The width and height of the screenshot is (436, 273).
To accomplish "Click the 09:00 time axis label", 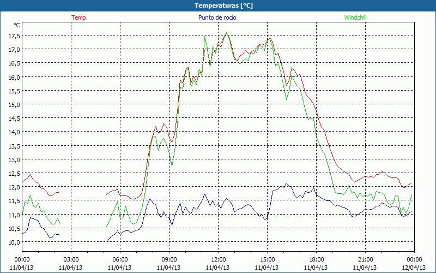I will tap(169, 259).
